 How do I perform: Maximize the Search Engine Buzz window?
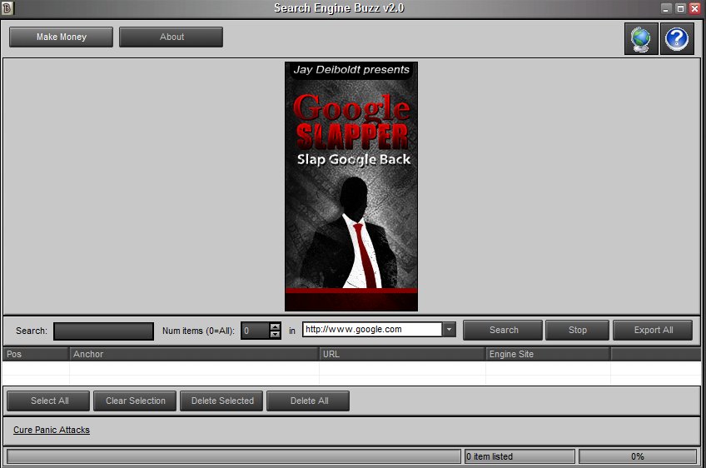coord(680,8)
